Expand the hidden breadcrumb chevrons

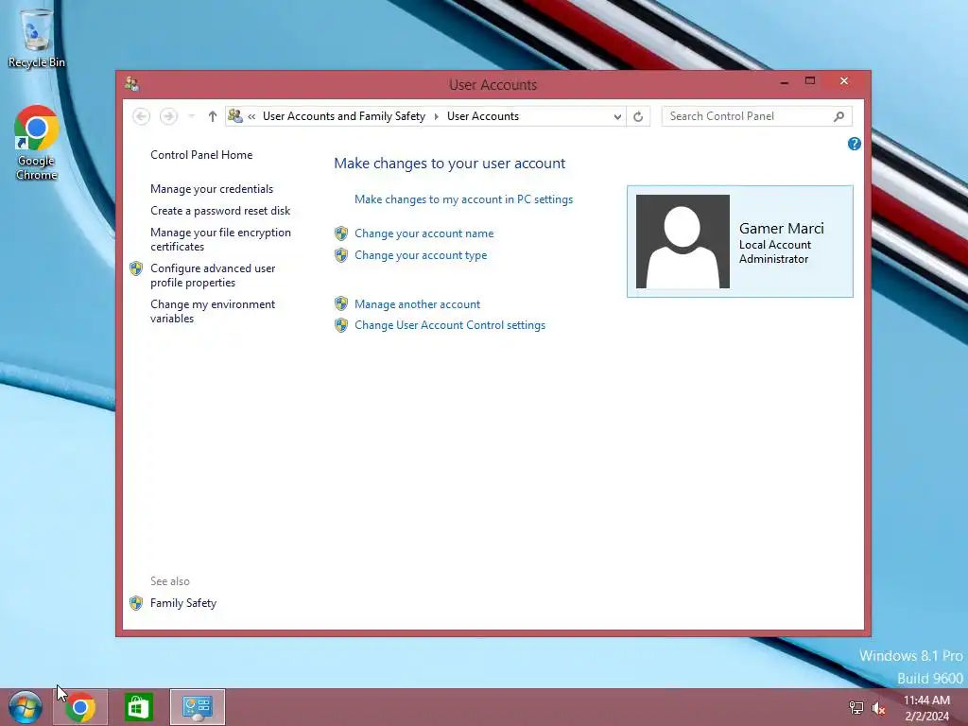(251, 116)
